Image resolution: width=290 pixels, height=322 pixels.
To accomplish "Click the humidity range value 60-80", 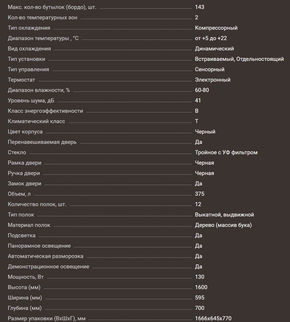I will tap(202, 90).
